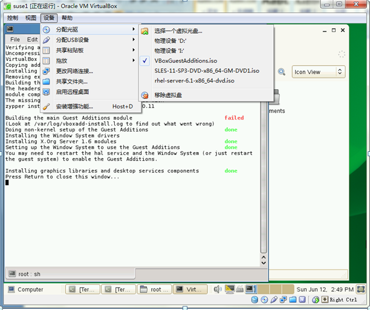Screen dimensions: 370x310
Task: Switch to 'Virt...' terminal taskbar button
Action: pyautogui.click(x=190, y=289)
